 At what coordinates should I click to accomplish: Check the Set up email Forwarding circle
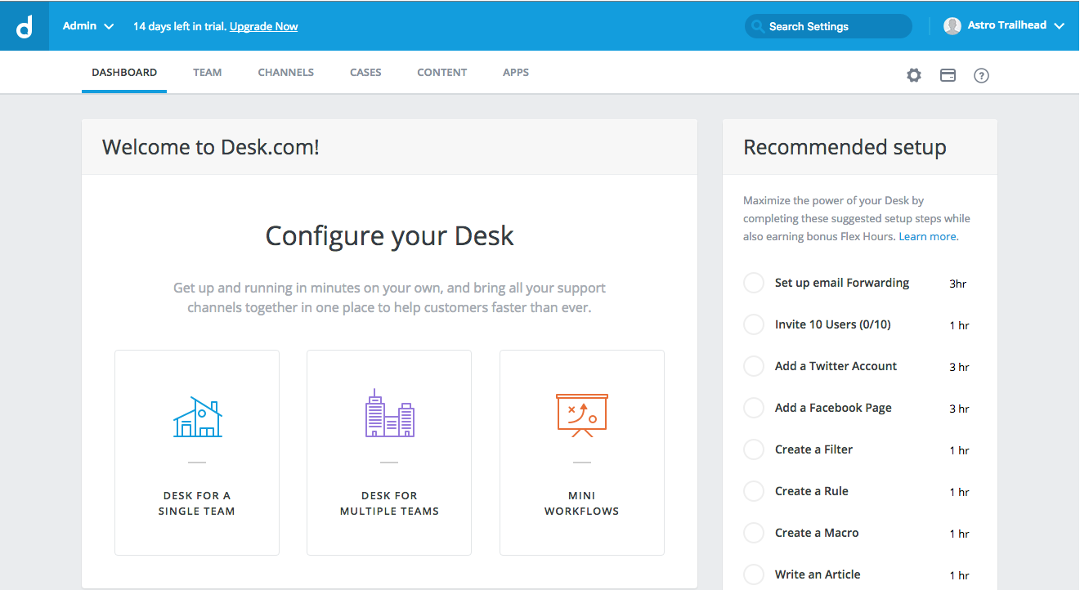coord(754,283)
